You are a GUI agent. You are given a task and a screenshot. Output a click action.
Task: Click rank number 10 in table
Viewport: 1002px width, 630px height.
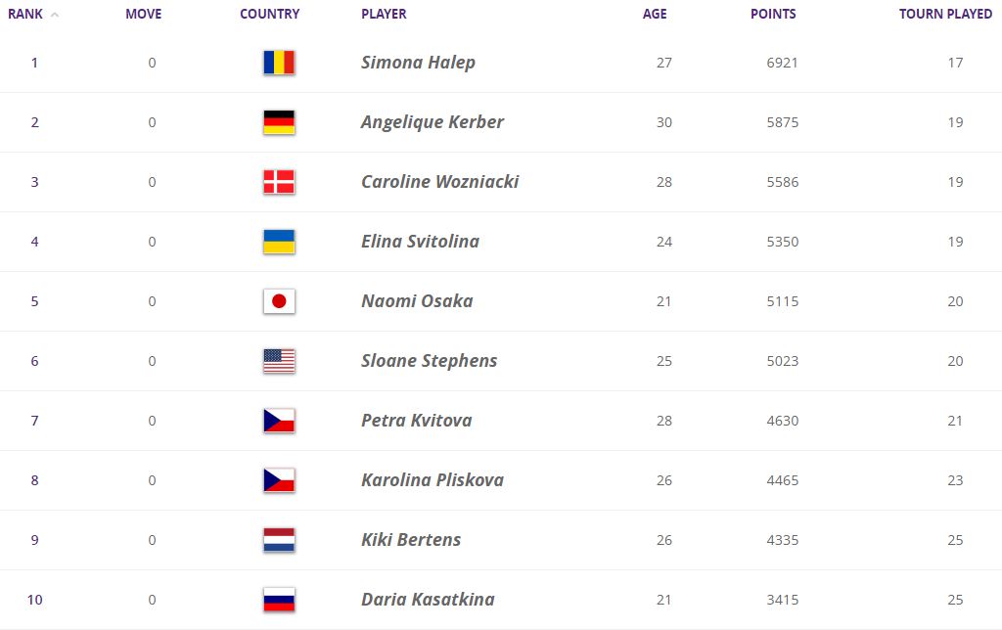(x=35, y=600)
